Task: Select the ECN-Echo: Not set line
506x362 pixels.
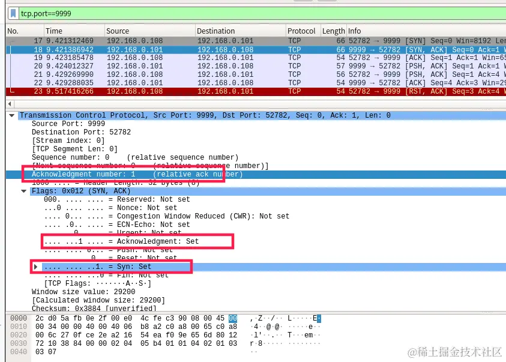Action: pyautogui.click(x=117, y=225)
